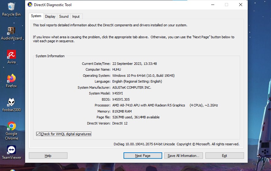Open the Recycle Bin desktop icon

coord(11,10)
